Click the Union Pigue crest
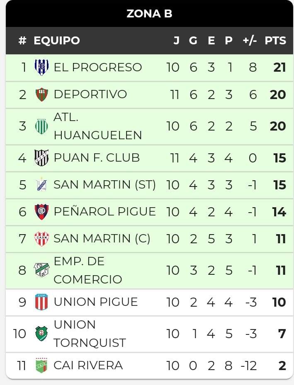294x385 pixels. pos(41,302)
